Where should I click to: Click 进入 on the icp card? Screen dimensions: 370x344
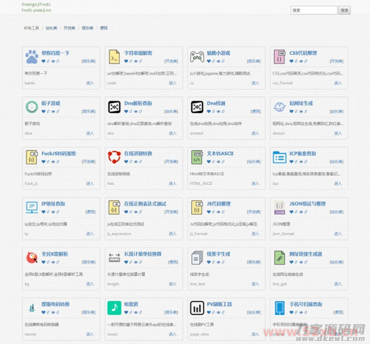pos(338,183)
